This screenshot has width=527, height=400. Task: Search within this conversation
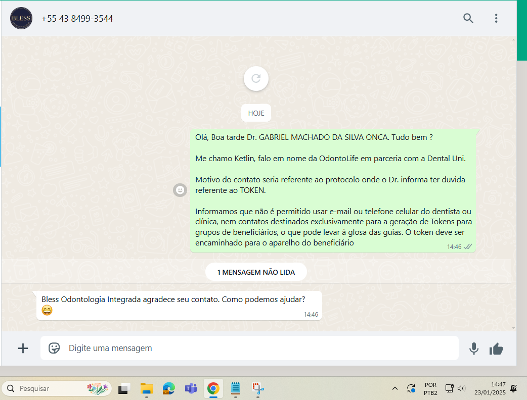pyautogui.click(x=468, y=18)
